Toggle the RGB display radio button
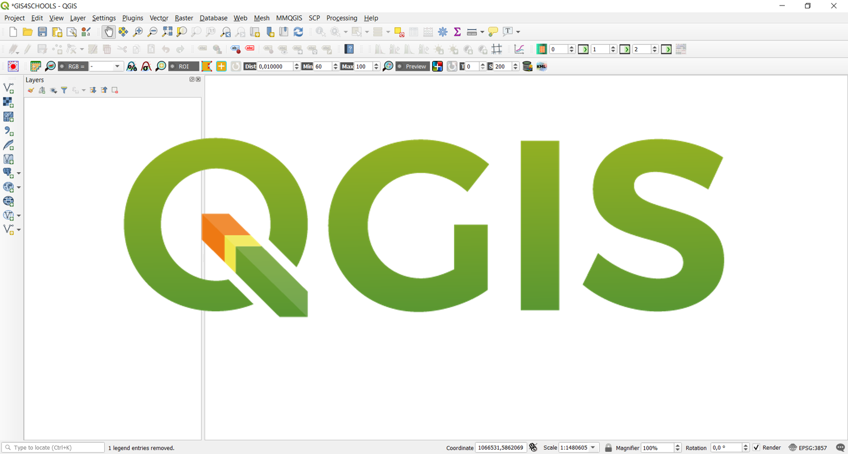This screenshot has height=454, width=848. pyautogui.click(x=62, y=66)
